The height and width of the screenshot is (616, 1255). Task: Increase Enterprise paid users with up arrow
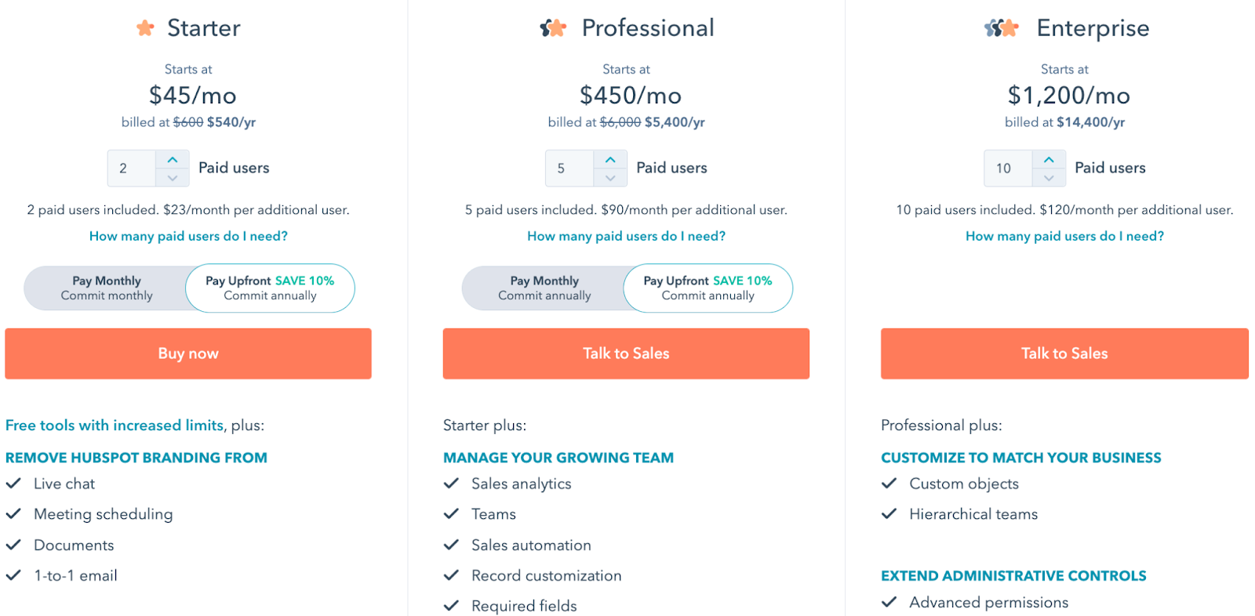click(1049, 160)
